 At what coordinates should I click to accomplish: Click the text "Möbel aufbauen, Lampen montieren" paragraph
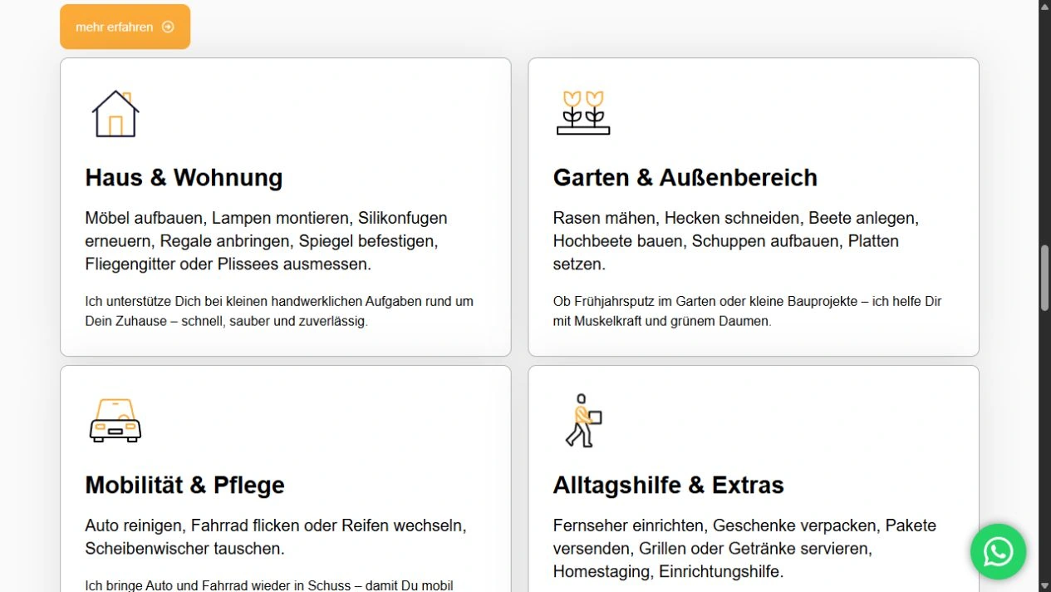click(266, 241)
